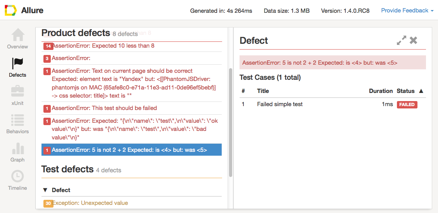Click the 'Version: 1.4.0.RC8' text
Screen dimensions: 438x213
pyautogui.click(x=345, y=11)
